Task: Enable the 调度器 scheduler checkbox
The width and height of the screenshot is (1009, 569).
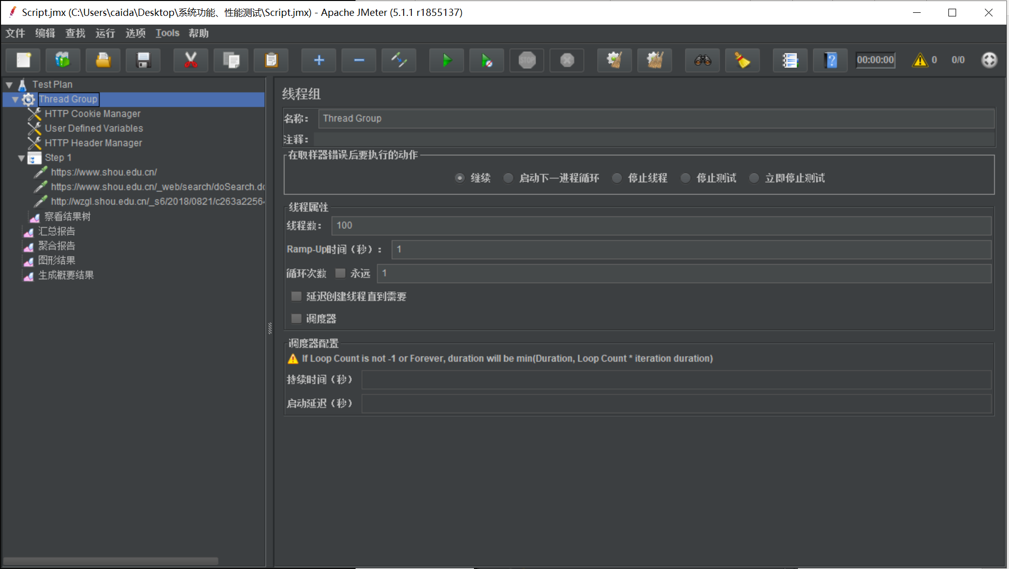Action: [296, 319]
